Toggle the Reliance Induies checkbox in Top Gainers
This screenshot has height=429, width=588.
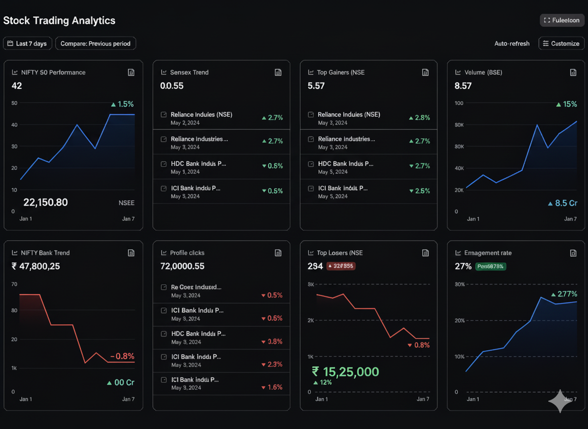tap(310, 114)
